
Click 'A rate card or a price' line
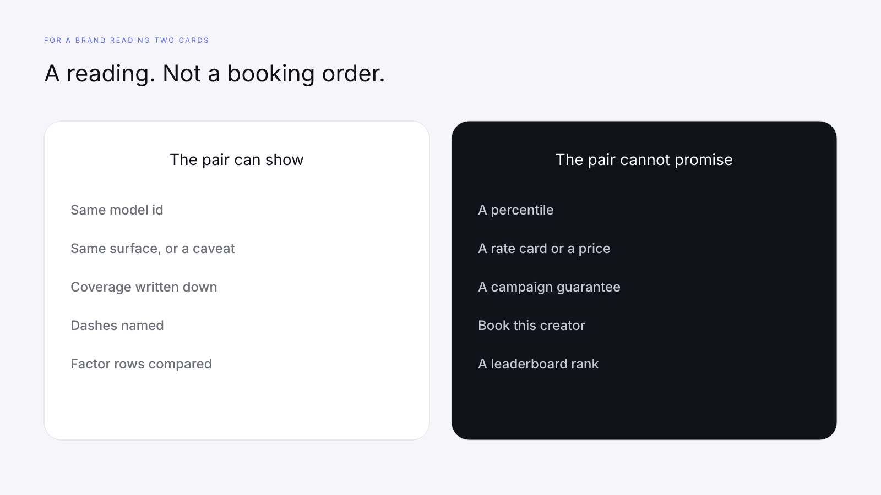544,249
